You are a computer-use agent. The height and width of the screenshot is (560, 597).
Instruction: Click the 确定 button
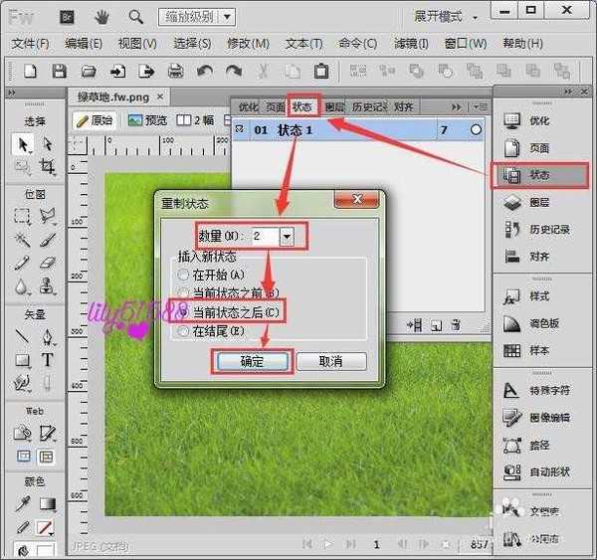[x=252, y=361]
